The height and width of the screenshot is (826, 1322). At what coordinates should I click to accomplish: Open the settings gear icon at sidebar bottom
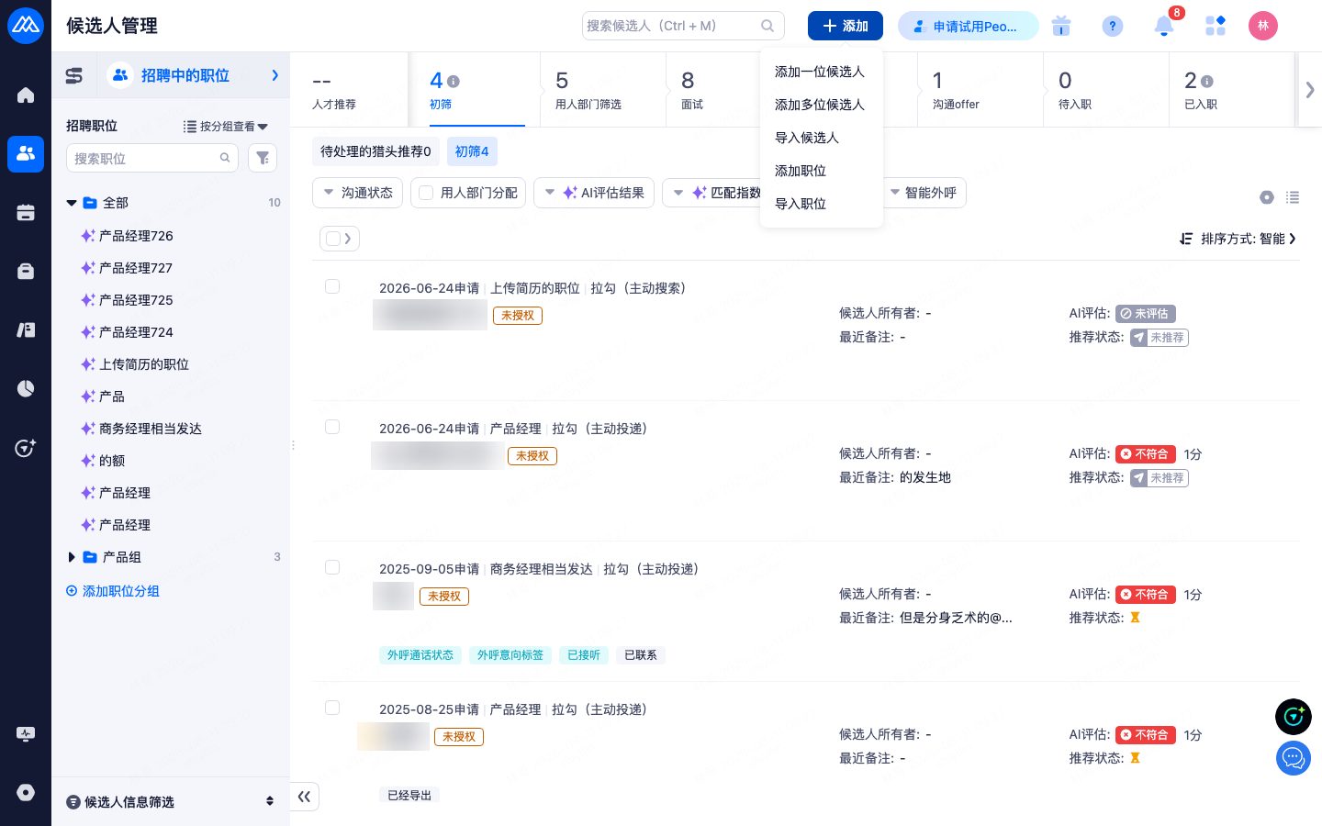[26, 792]
